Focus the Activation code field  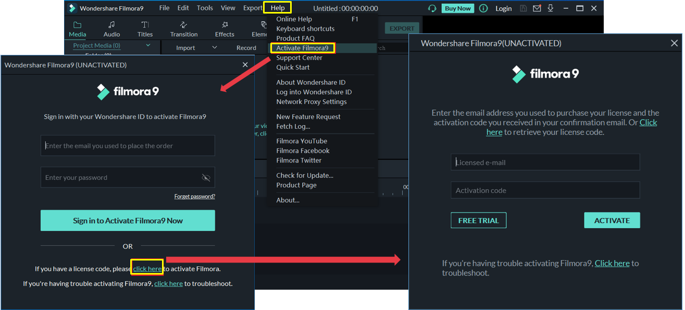click(x=545, y=190)
